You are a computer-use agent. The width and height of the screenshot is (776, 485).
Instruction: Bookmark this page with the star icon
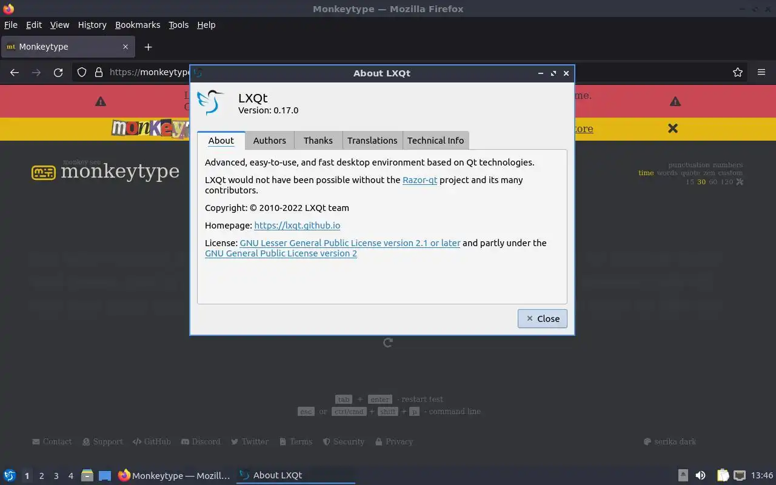pos(738,72)
